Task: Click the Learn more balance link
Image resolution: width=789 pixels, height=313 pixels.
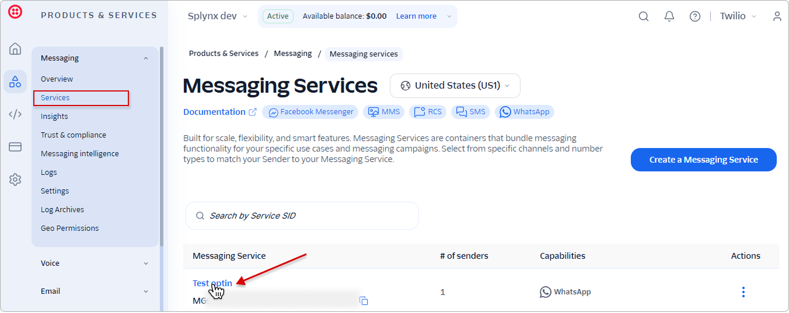Action: click(416, 16)
